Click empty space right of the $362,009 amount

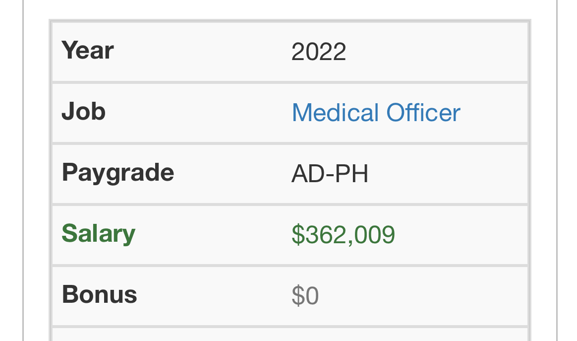pyautogui.click(x=461, y=234)
